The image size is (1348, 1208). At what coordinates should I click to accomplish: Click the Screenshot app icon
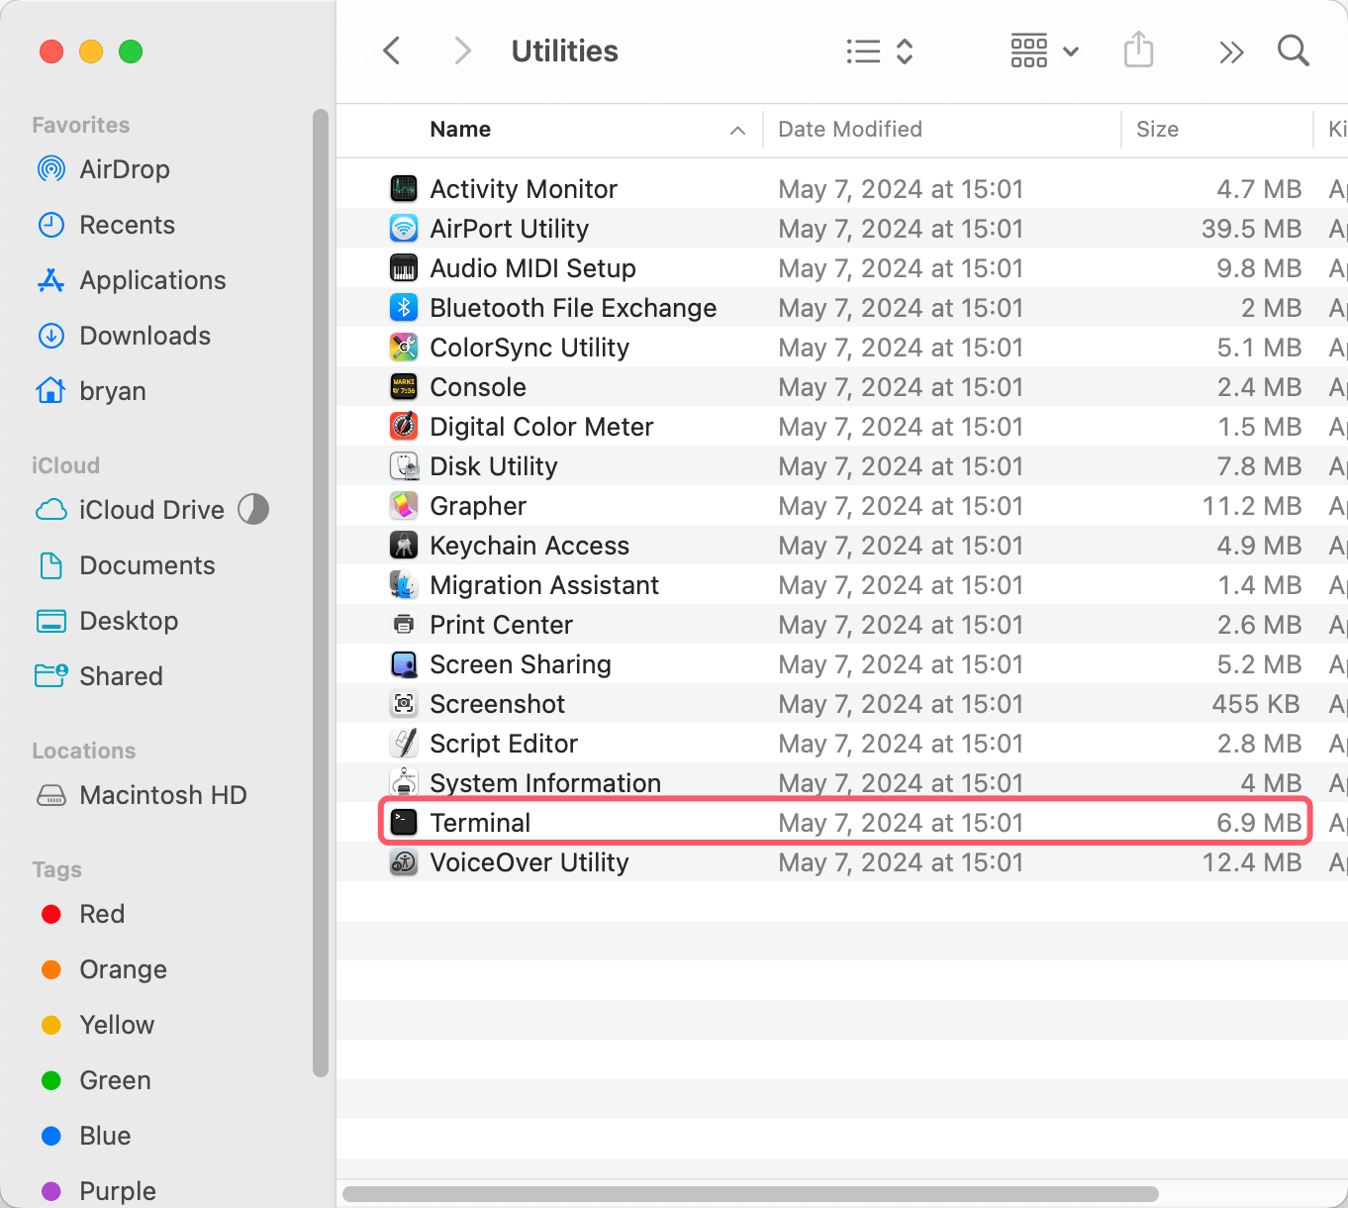click(404, 704)
